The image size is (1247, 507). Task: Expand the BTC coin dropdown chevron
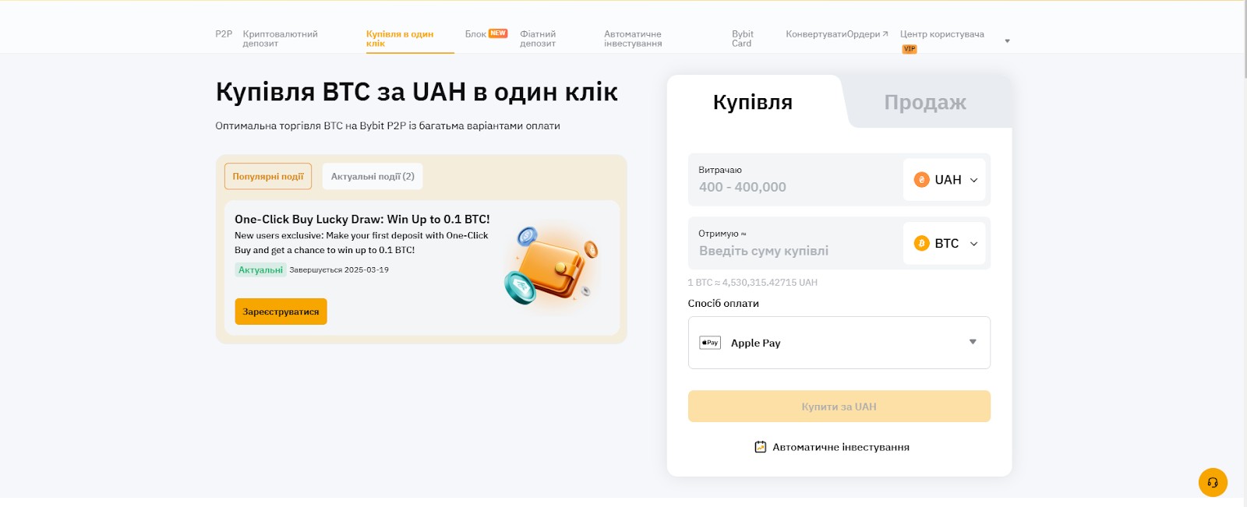(x=973, y=244)
